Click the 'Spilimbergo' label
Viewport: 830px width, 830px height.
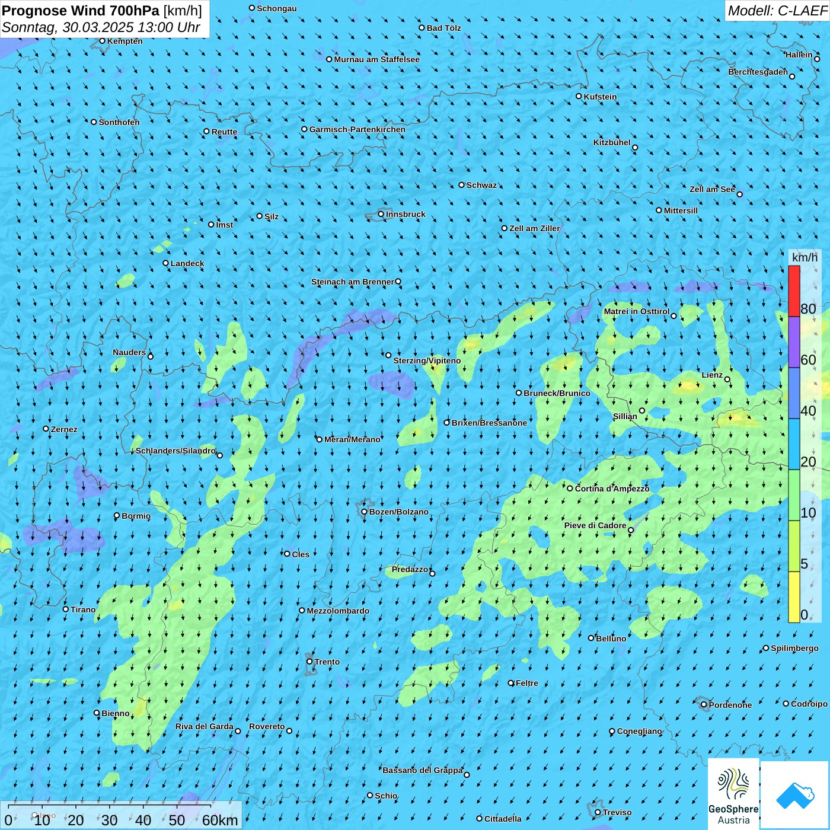pyautogui.click(x=795, y=648)
